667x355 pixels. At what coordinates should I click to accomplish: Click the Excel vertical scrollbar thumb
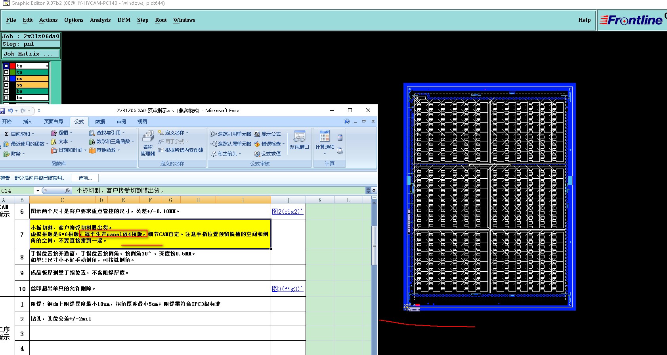pyautogui.click(x=374, y=246)
